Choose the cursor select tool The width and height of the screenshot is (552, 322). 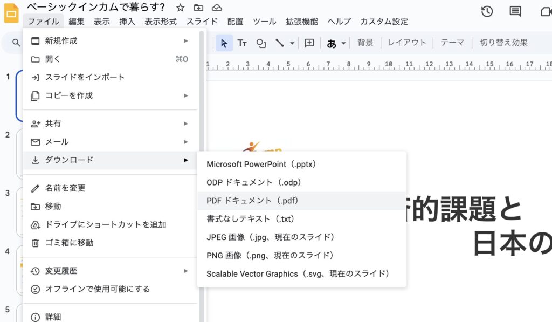click(x=224, y=43)
